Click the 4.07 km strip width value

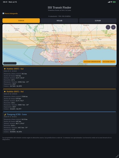pos(19,121)
